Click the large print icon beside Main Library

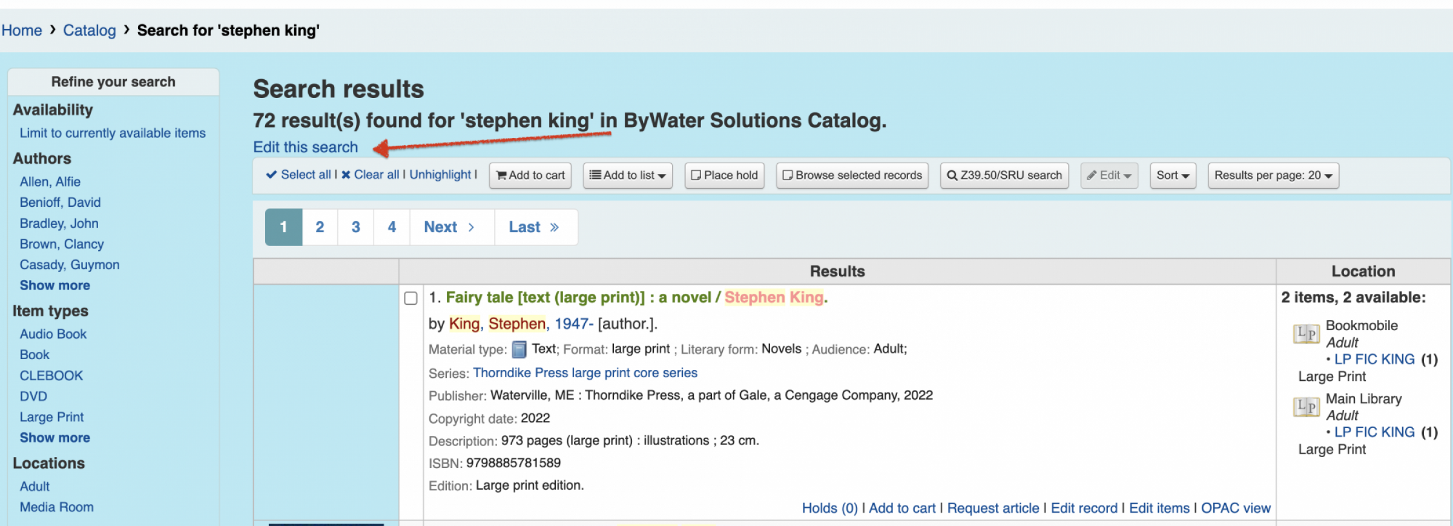click(1305, 407)
